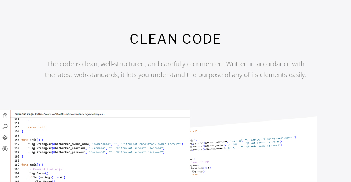Open the Explorer files icon in sidebar

[x=5, y=116]
